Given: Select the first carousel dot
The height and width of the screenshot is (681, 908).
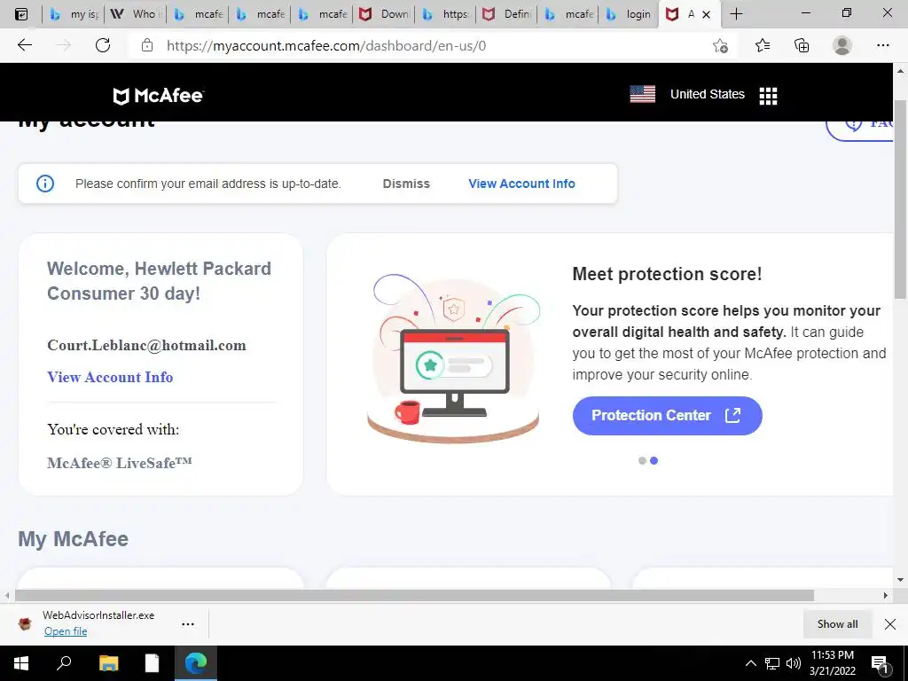Looking at the screenshot, I should click(642, 460).
